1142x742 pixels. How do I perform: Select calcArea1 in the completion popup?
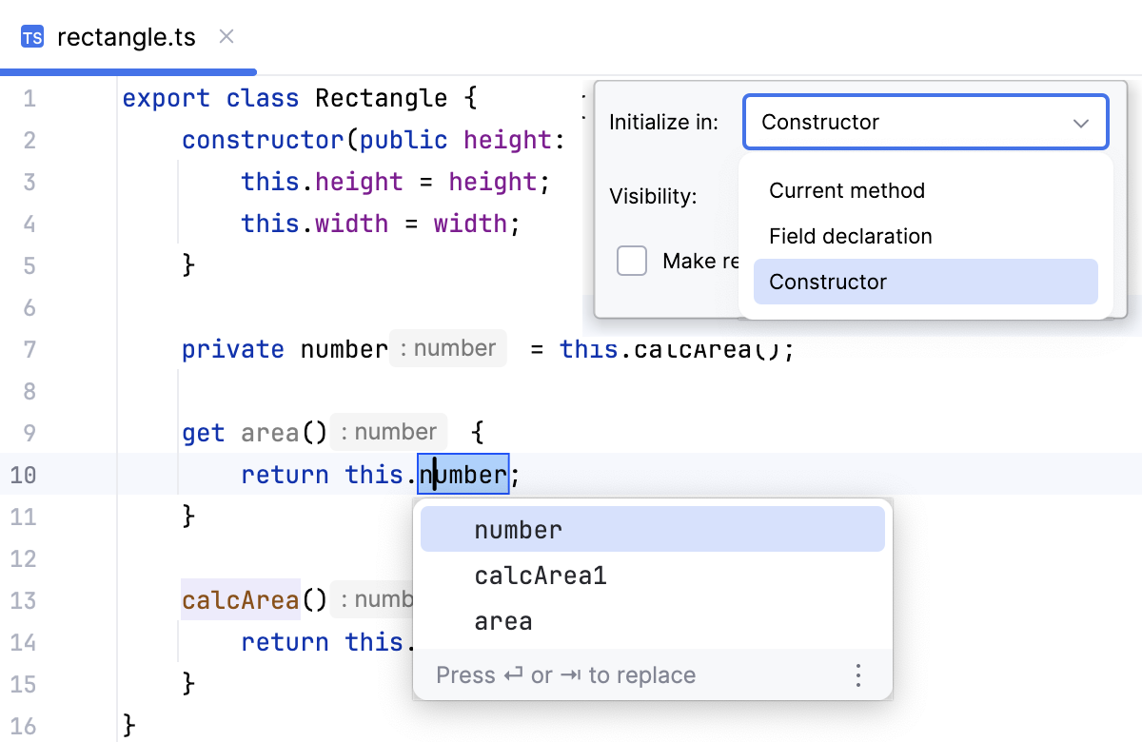[x=541, y=575]
